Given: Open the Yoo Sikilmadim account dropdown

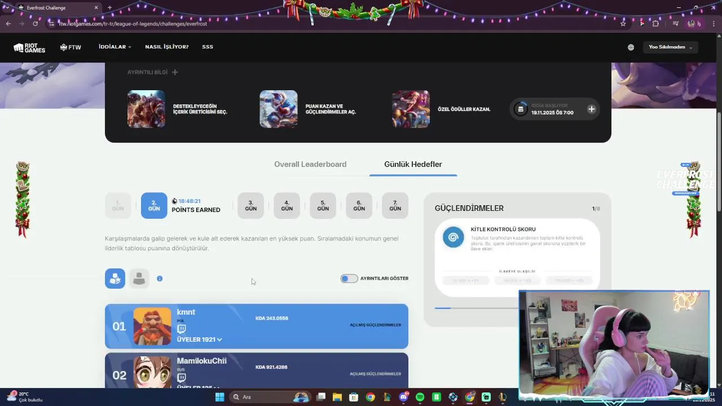Looking at the screenshot, I should pyautogui.click(x=671, y=47).
